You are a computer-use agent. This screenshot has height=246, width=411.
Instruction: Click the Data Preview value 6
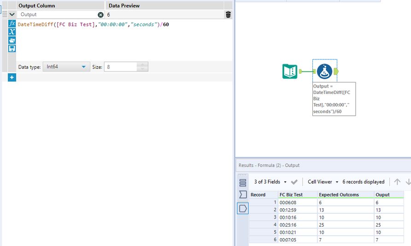(109, 15)
